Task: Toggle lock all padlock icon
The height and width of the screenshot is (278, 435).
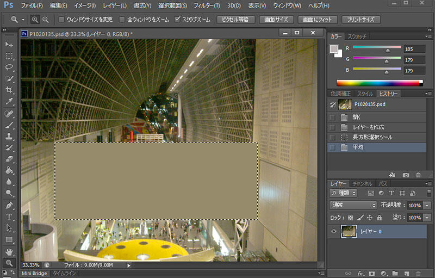Action: click(379, 218)
